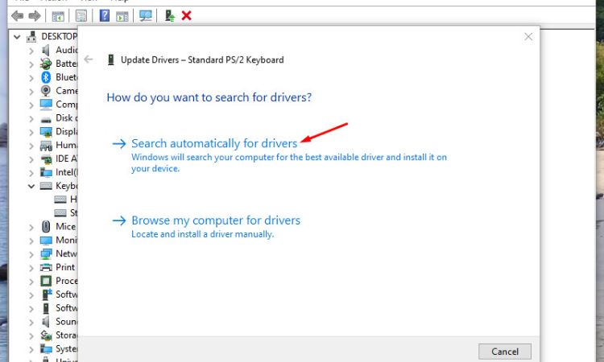Select the Monitors category icon
This screenshot has height=362, width=604.
46,241
